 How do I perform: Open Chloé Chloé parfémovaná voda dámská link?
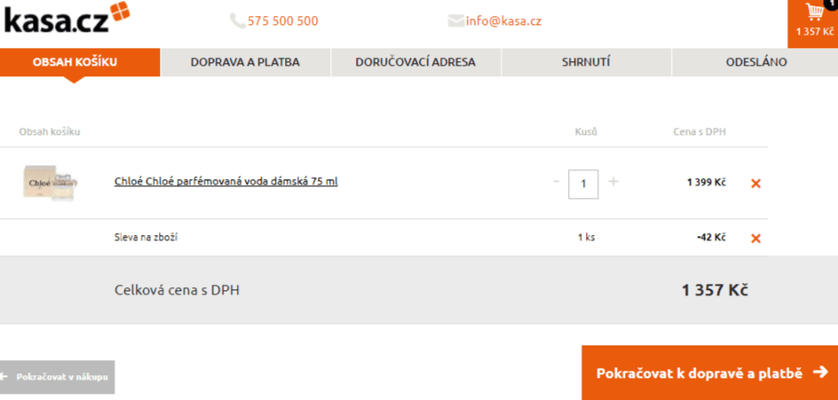tap(226, 182)
